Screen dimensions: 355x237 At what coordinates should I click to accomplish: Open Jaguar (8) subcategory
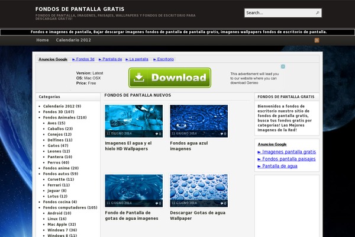pyautogui.click(x=57, y=191)
